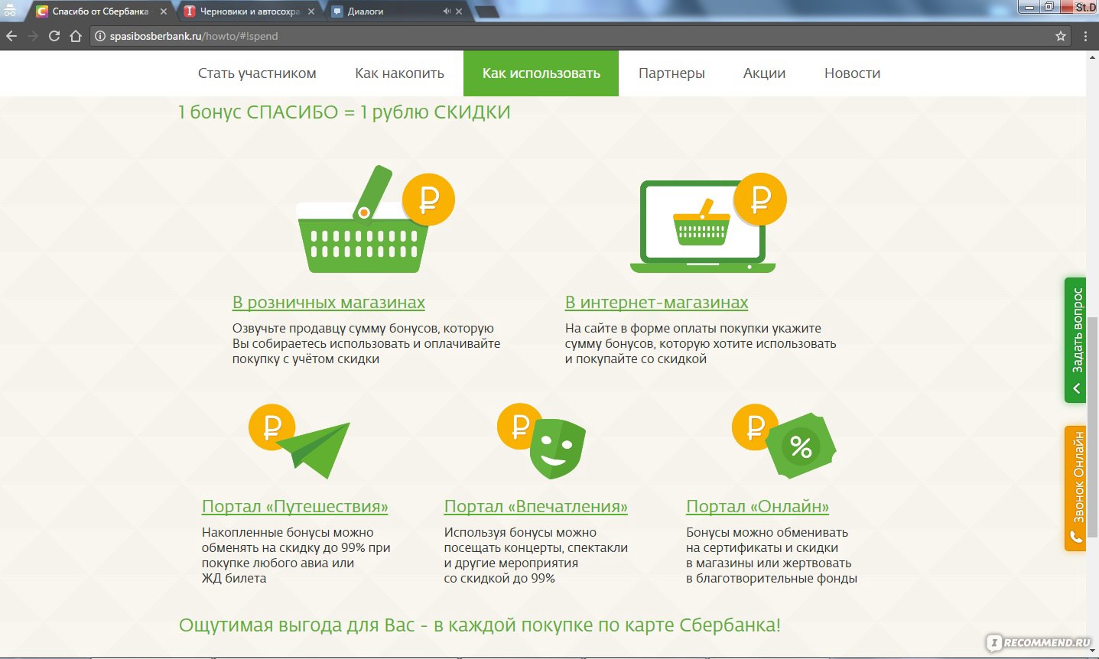
Task: Open the Chrome three-dot menu
Action: [x=1085, y=36]
